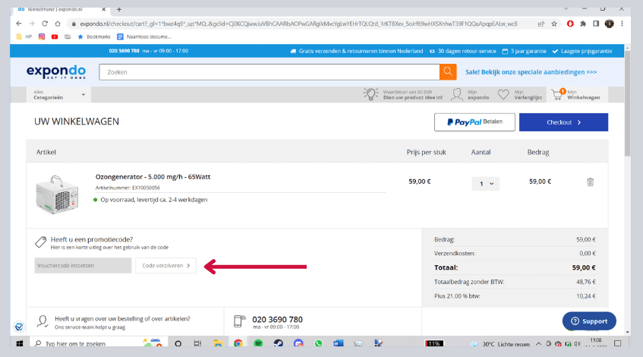Open Mijn Verlanglijst heart icon
Image resolution: width=643 pixels, height=357 pixels.
click(503, 94)
